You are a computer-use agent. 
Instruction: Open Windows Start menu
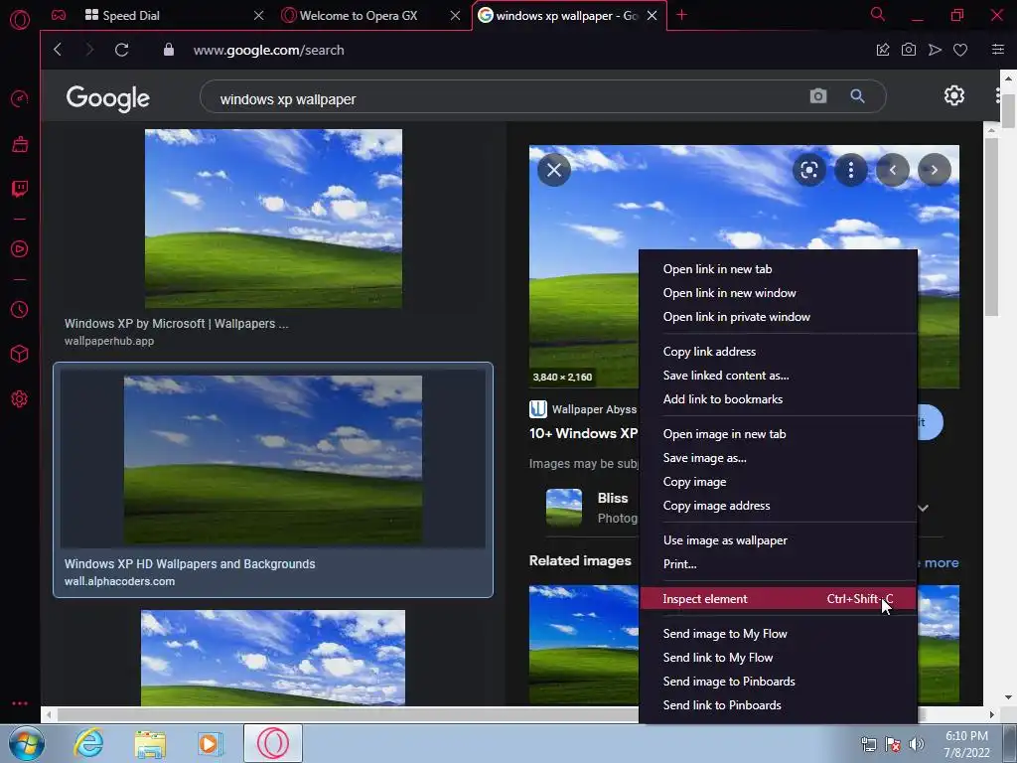[27, 743]
